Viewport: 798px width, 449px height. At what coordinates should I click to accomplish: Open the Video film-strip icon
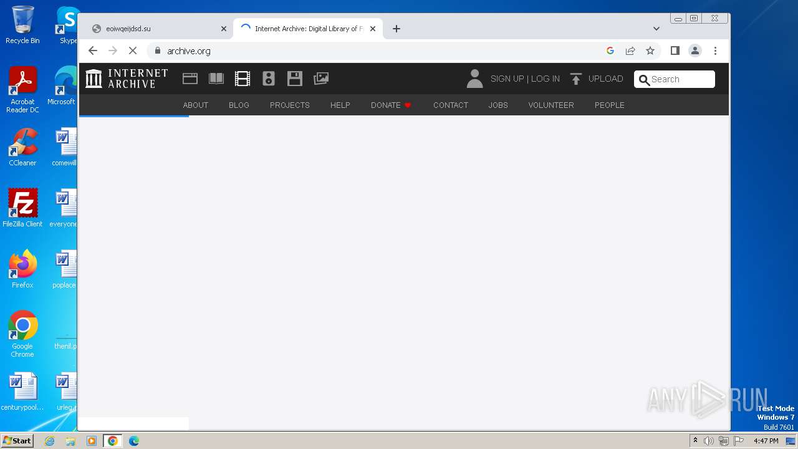pos(243,79)
